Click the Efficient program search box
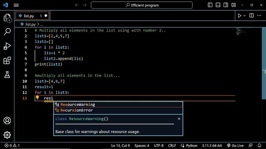Viewport: 266px width, 149px height. pyautogui.click(x=142, y=5)
